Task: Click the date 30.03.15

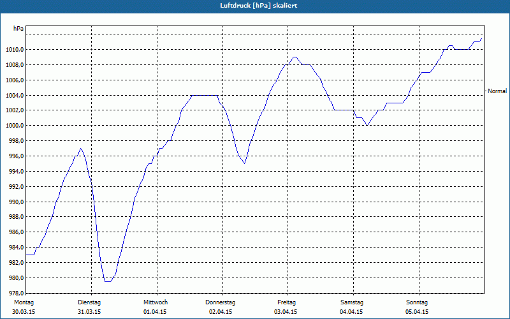Action: 24,312
